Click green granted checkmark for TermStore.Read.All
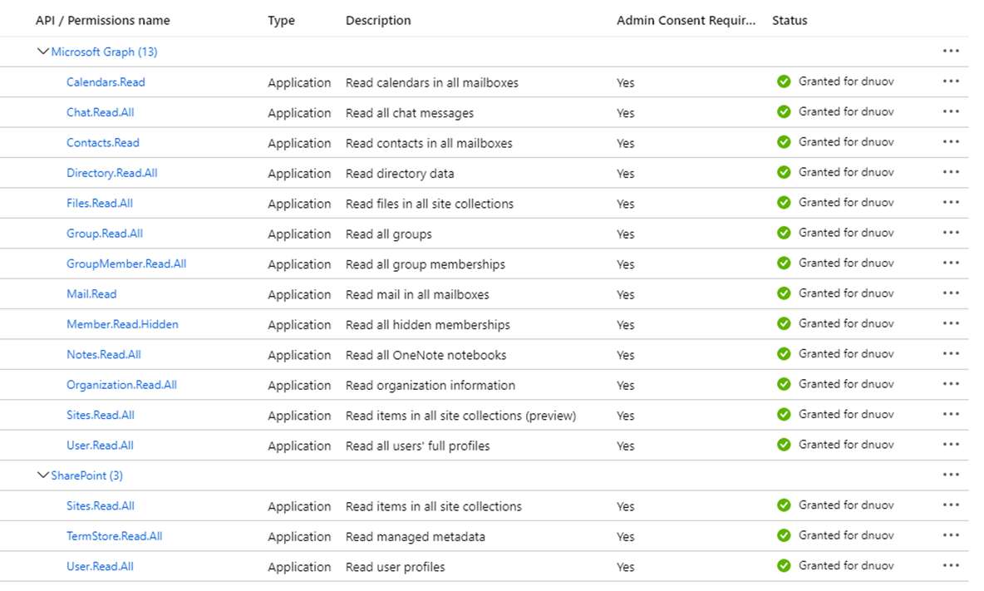984x591 pixels. pos(784,535)
